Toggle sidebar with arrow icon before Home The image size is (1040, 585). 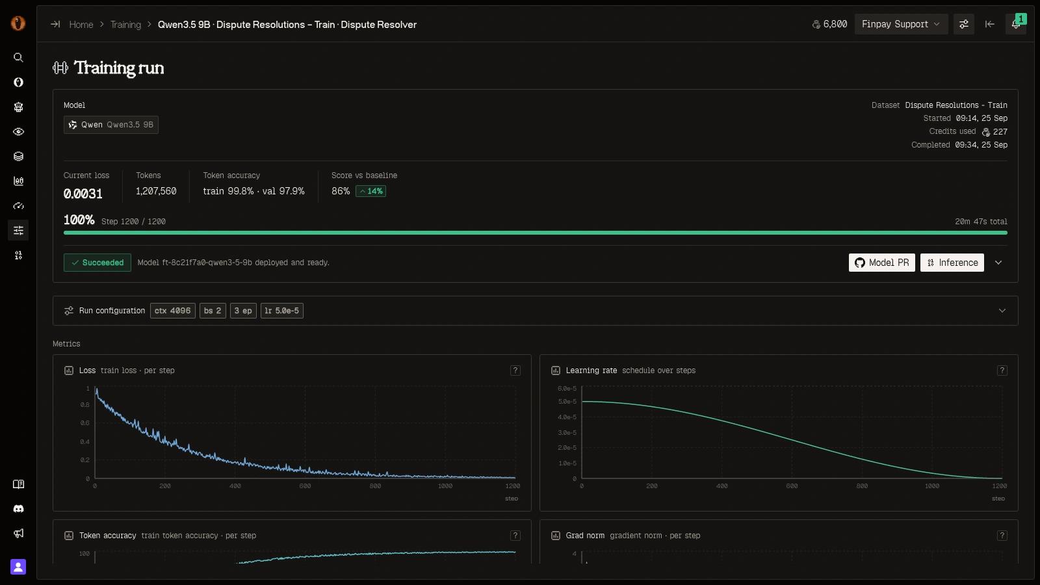[55, 24]
